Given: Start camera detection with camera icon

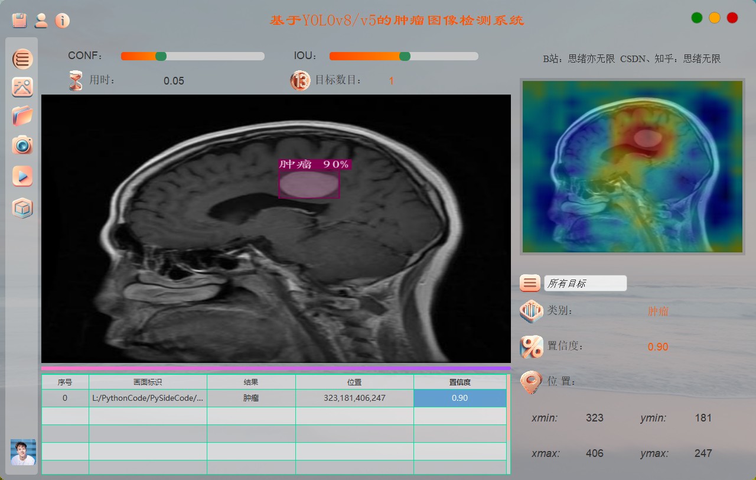Looking at the screenshot, I should (22, 145).
